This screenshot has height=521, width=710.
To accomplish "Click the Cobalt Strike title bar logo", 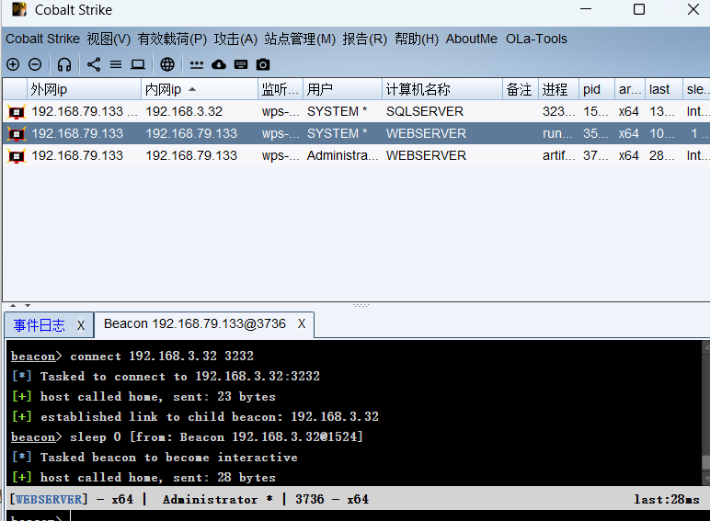I will tap(19, 9).
